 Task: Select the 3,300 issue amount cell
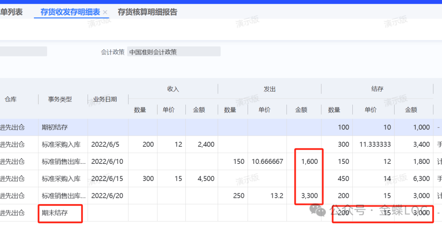pyautogui.click(x=309, y=196)
